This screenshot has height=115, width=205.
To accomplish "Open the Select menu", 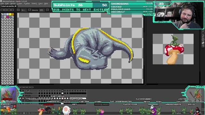I will pyautogui.click(x=34, y=4).
